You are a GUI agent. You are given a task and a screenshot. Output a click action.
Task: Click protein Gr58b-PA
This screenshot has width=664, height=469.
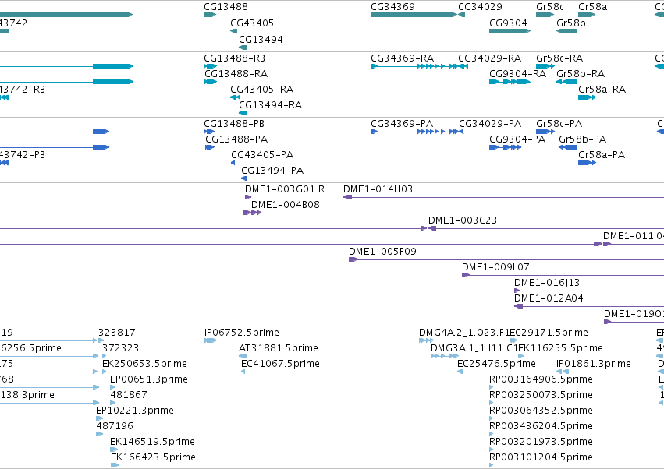tap(582, 139)
